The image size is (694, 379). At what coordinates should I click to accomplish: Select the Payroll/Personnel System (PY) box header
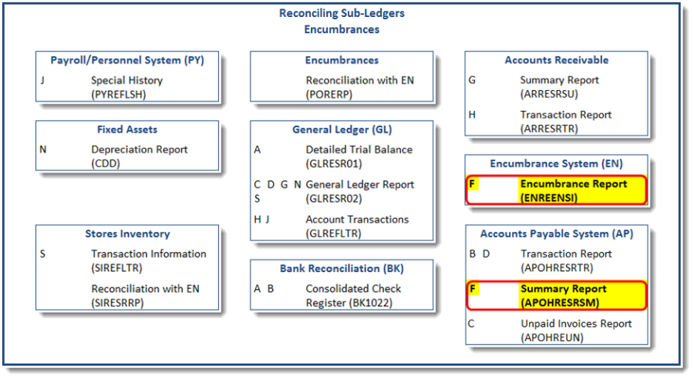pyautogui.click(x=127, y=60)
